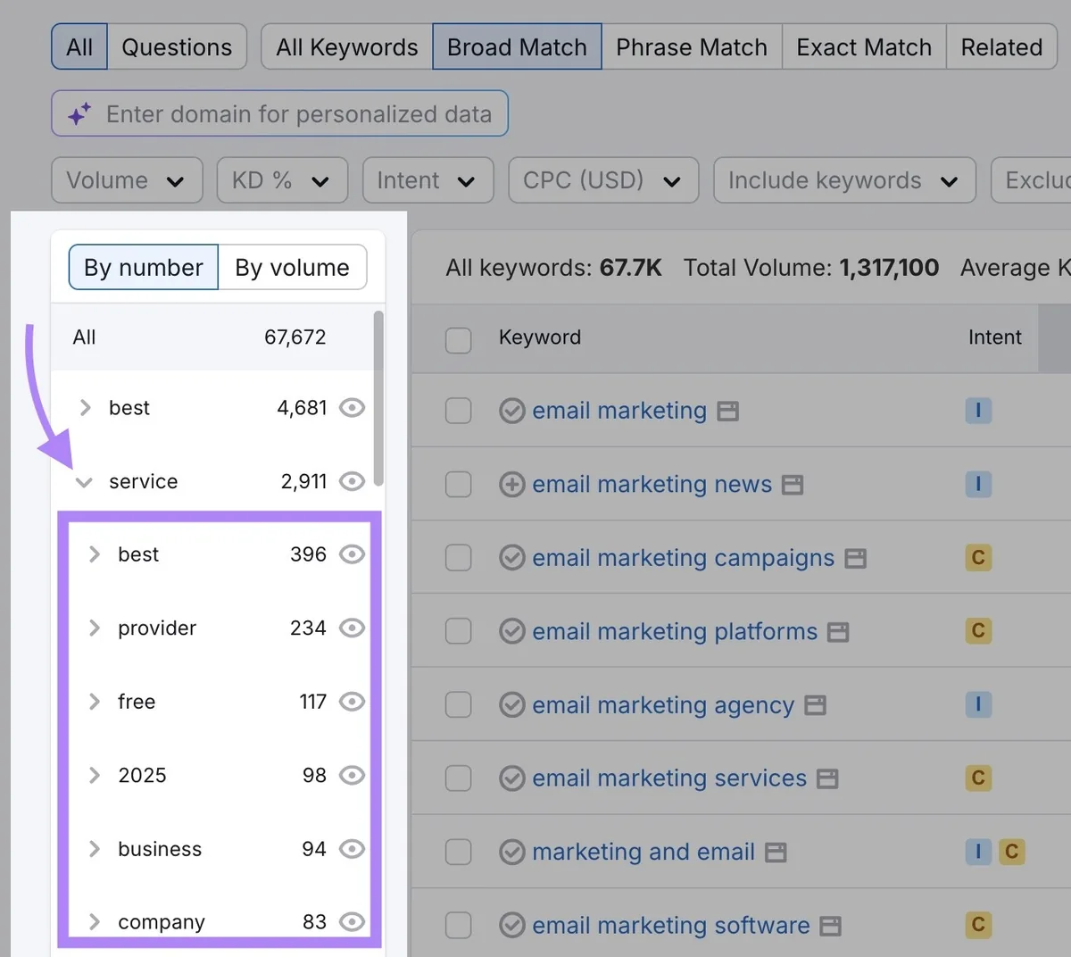
Task: Click checkmark circle beside 'email marketing platforms'
Action: pyautogui.click(x=511, y=631)
